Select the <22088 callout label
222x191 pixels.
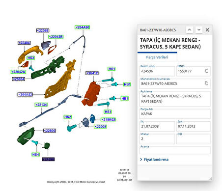43,30
